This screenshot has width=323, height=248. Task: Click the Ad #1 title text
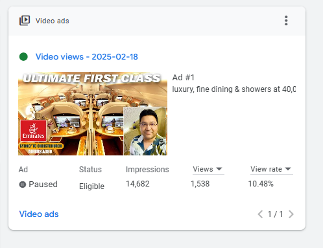pos(184,78)
